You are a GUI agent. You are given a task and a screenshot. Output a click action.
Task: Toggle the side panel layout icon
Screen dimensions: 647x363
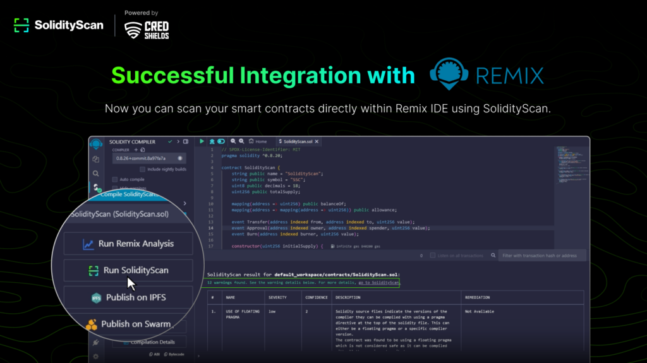186,141
